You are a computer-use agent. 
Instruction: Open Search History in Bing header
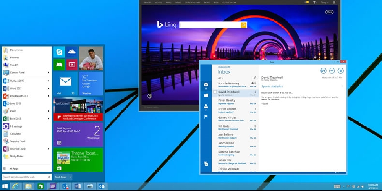(193, 2)
